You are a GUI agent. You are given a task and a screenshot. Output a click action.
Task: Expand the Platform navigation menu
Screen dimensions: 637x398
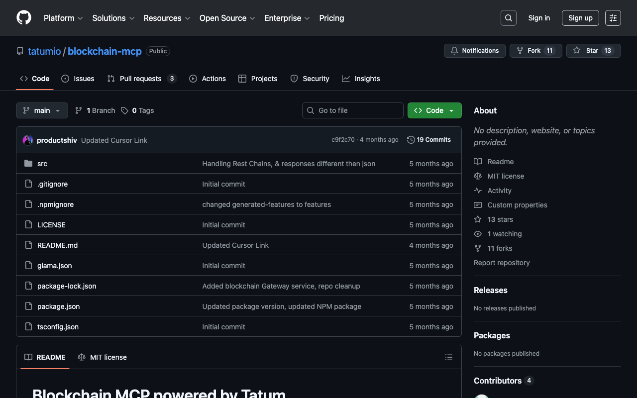tap(63, 18)
